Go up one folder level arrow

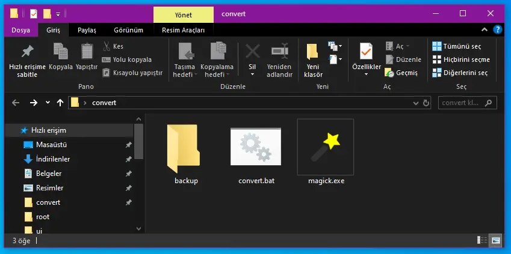pos(60,103)
